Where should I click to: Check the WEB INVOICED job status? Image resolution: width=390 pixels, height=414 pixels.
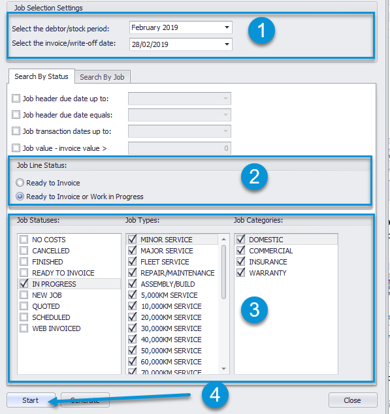(24, 328)
